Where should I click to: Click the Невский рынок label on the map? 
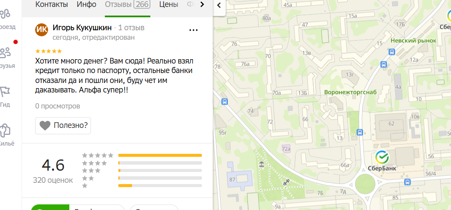coord(413,41)
